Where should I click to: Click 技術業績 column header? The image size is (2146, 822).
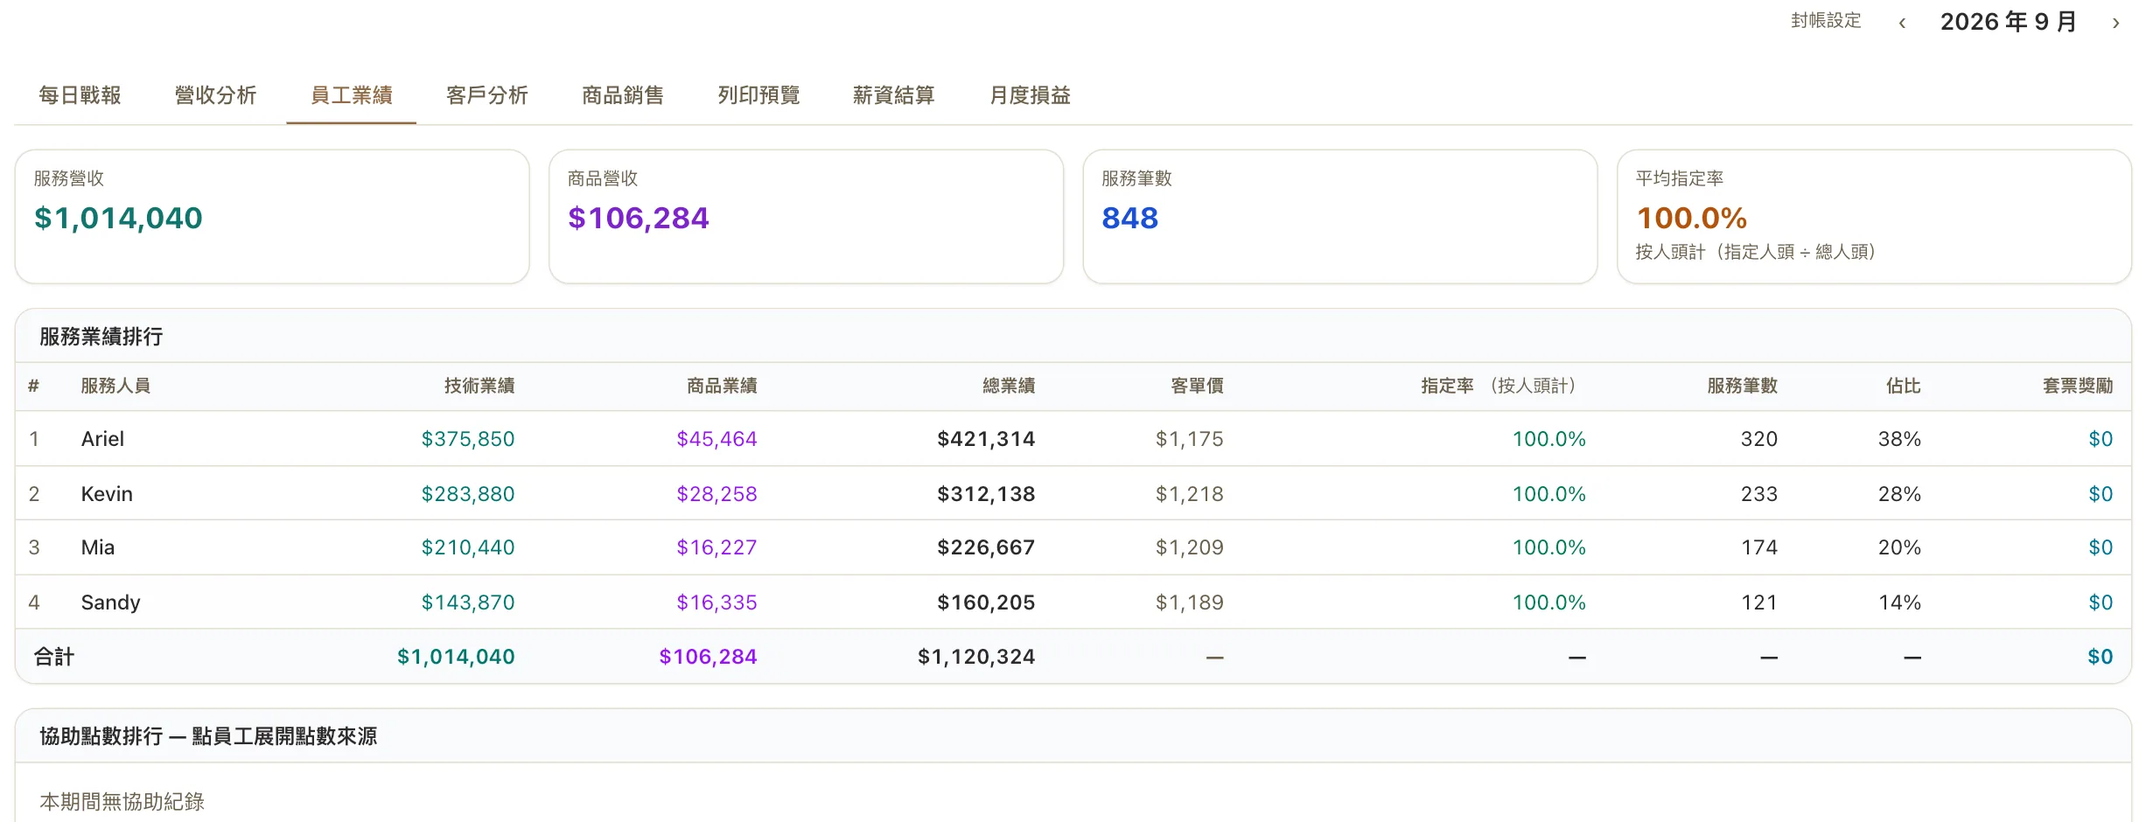[479, 386]
